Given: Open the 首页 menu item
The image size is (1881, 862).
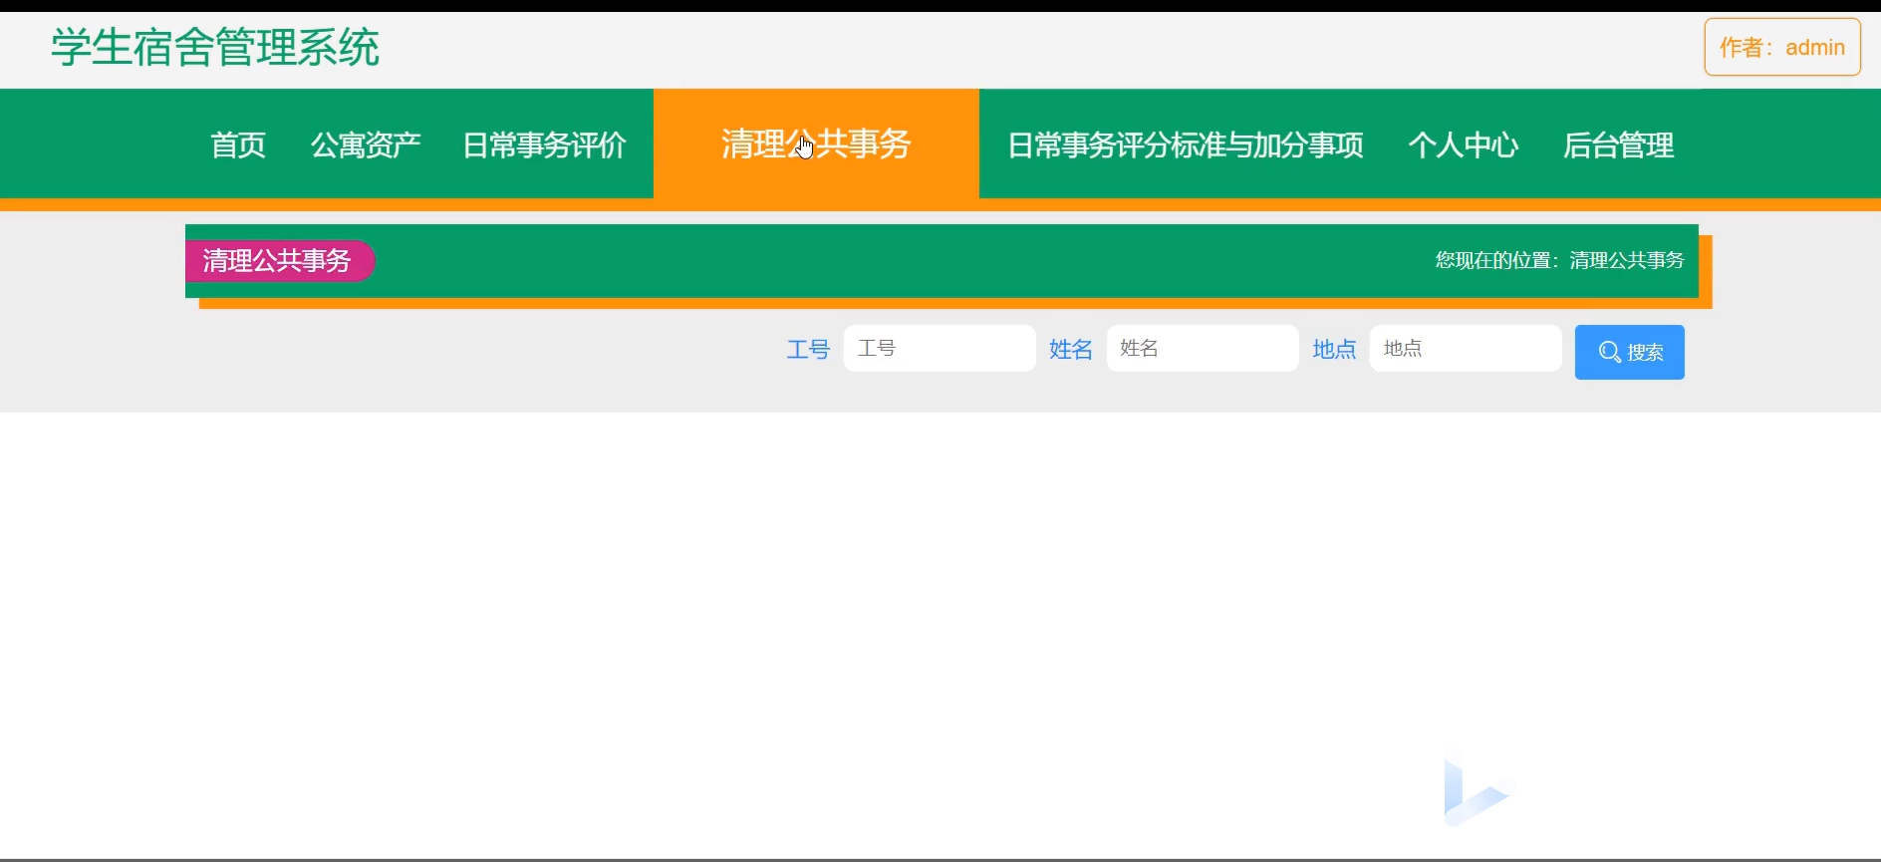Looking at the screenshot, I should (238, 145).
